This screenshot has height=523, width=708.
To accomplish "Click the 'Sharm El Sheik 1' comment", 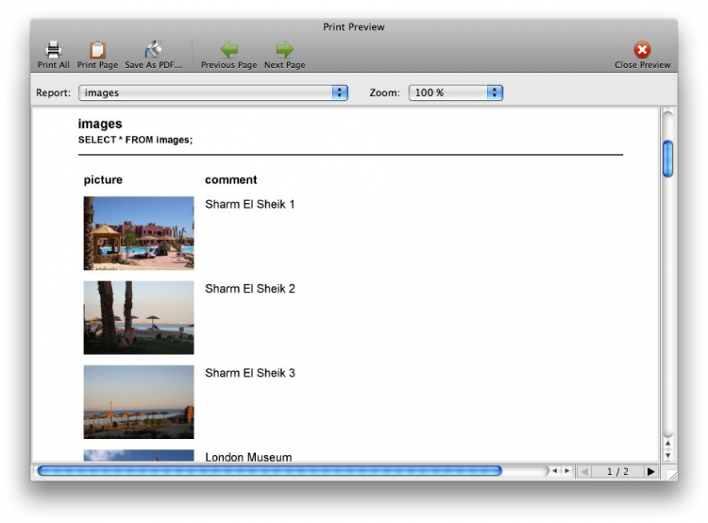I will [250, 204].
